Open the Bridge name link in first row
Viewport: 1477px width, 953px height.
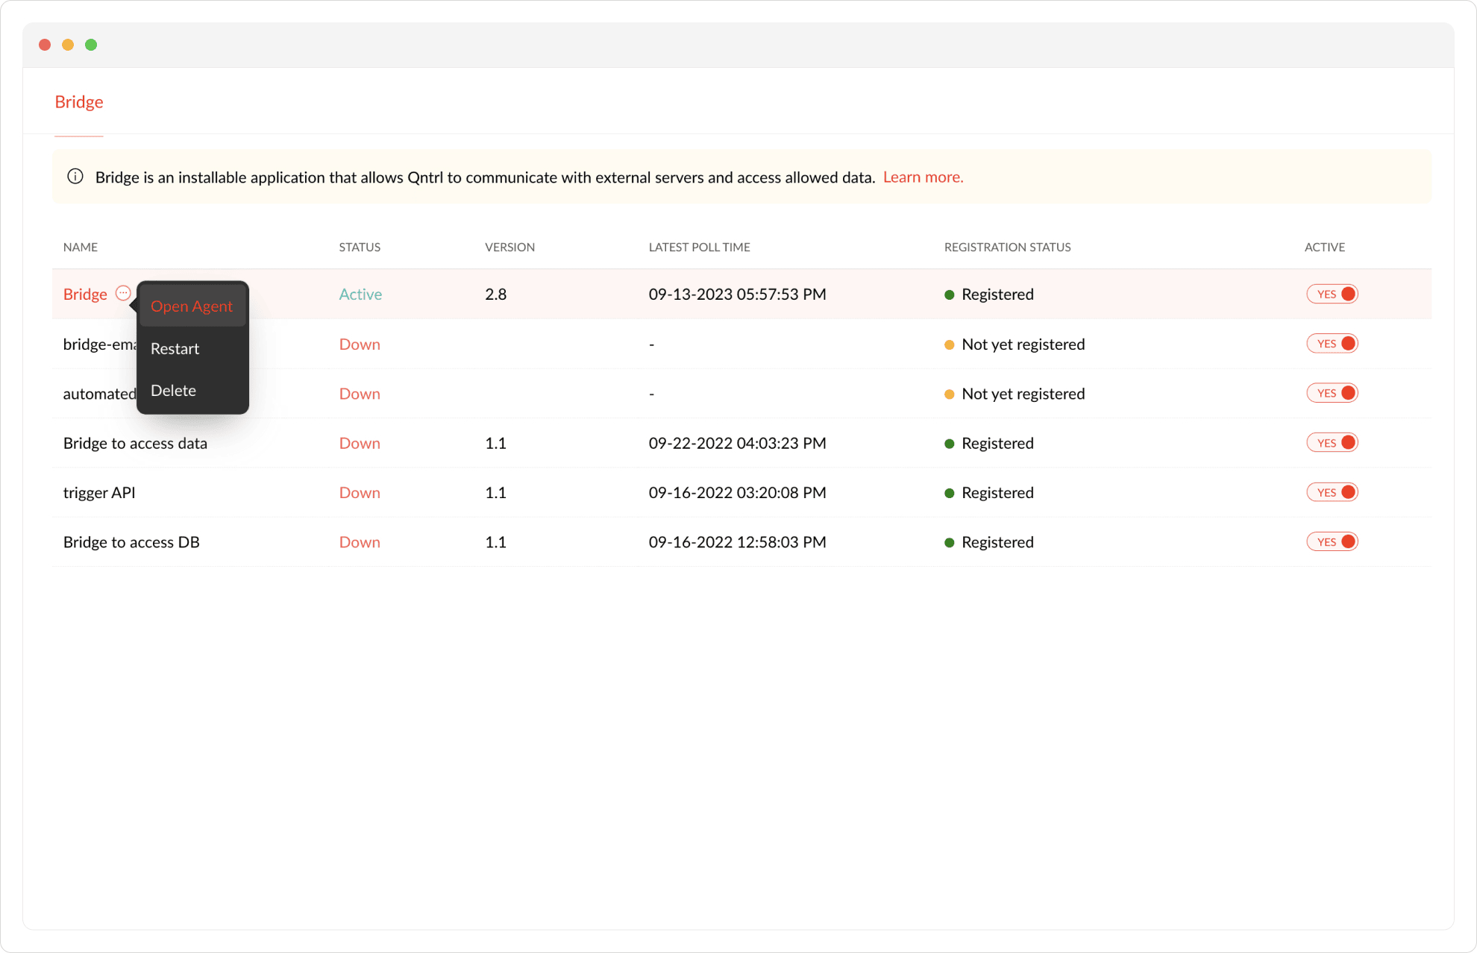pyautogui.click(x=85, y=295)
